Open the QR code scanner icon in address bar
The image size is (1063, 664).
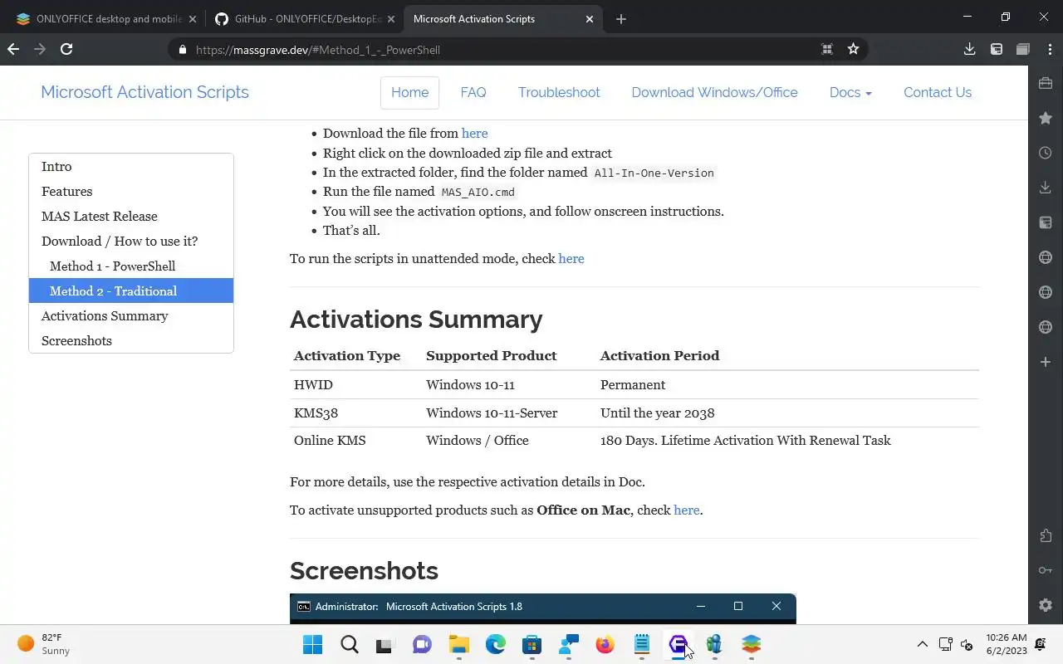click(827, 49)
